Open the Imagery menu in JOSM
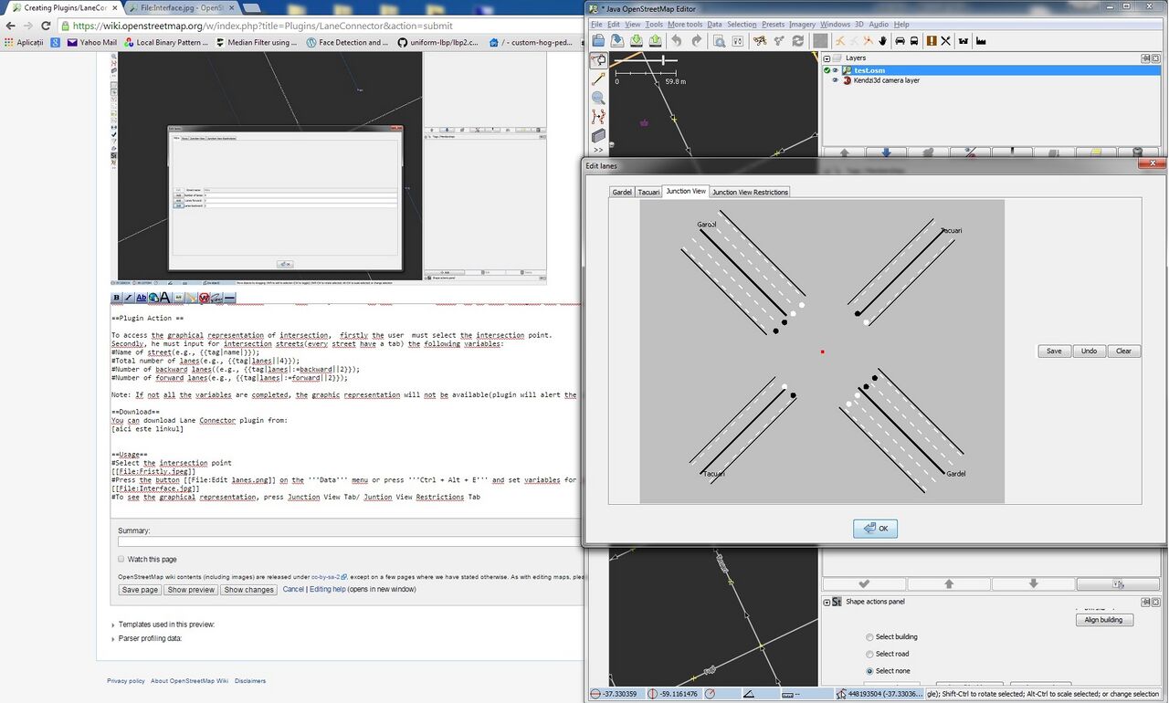1169x703 pixels. (803, 25)
